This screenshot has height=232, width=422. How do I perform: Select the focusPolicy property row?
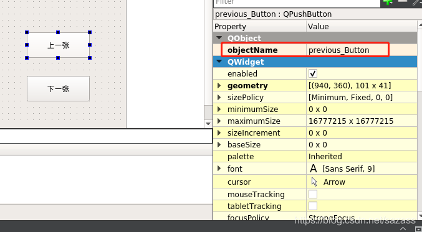(315, 216)
